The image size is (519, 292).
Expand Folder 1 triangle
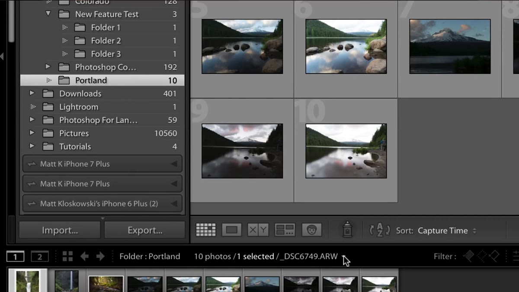tap(65, 27)
